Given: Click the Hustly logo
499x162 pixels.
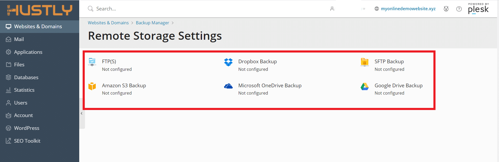Looking at the screenshot, I should [39, 10].
